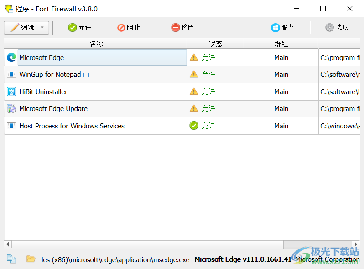Maximize the Fort Firewall window
Viewport: 364px width, 269px height.
[x=323, y=9]
